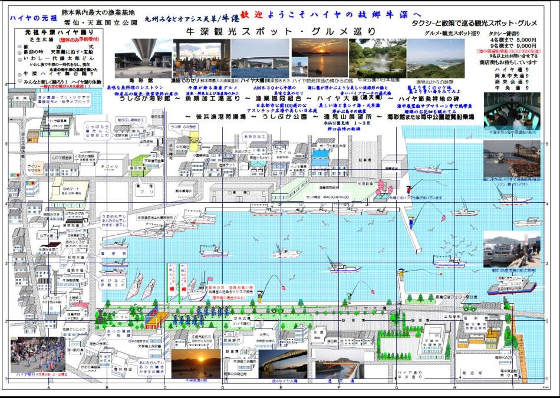Click the 熊本県塩水 building label

coord(182,191)
